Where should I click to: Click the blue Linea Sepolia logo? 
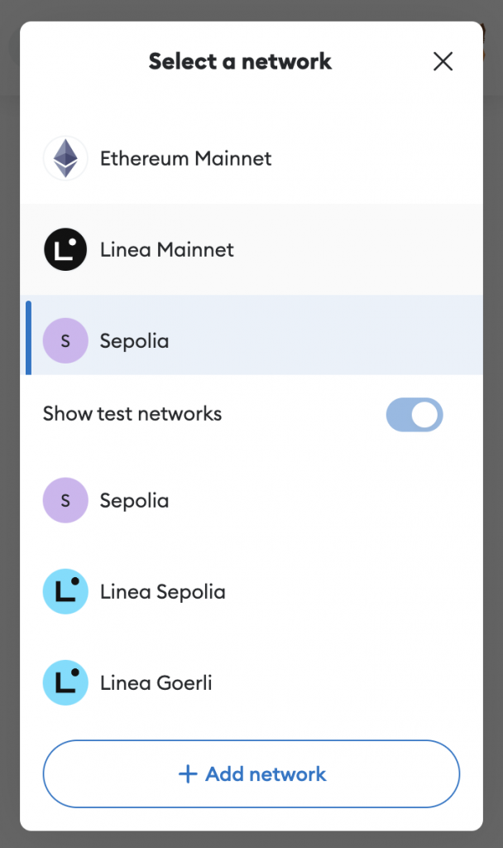65,591
